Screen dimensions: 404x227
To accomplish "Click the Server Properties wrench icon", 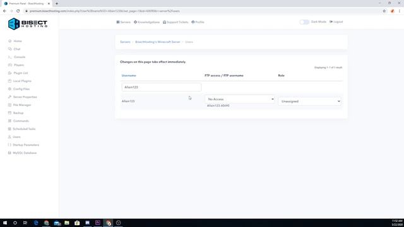I will pos(10,97).
